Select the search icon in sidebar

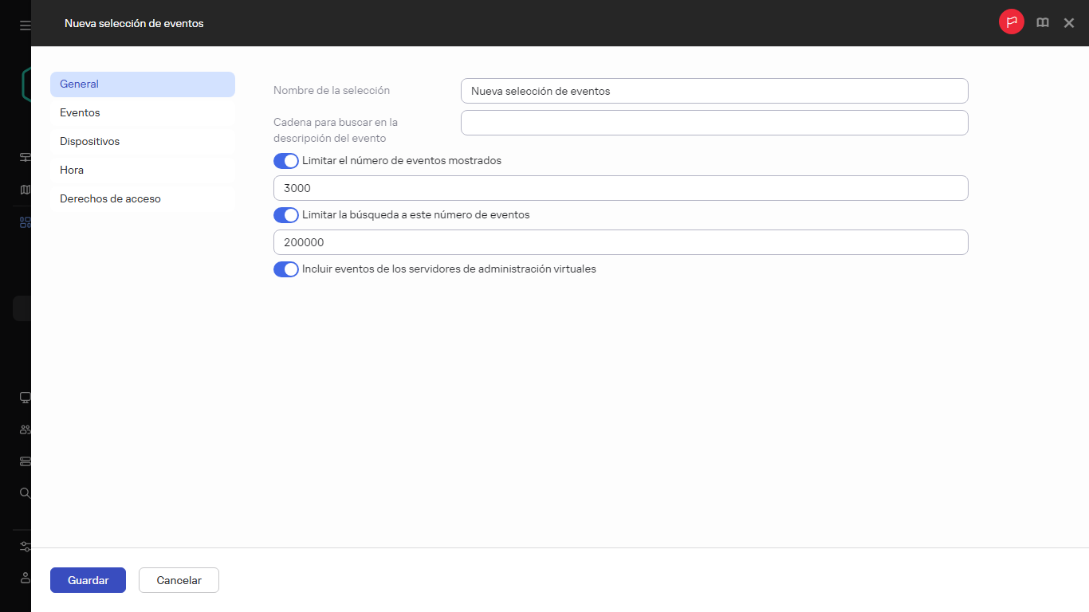(x=24, y=492)
